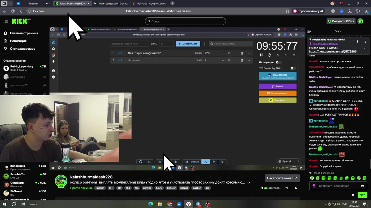This screenshot has height=208, width=371.
Task: Open the Pointauc sidebar settings gear
Action: [x=53, y=49]
